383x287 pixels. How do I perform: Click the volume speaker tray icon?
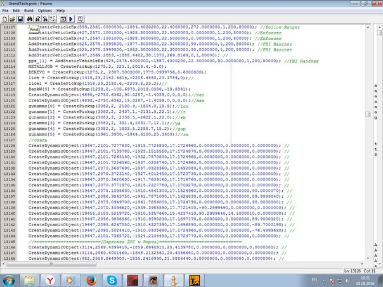347,281
